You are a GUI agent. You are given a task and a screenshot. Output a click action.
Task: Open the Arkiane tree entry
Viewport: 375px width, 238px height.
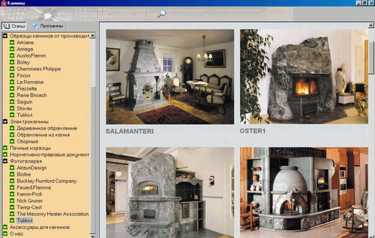pos(25,43)
